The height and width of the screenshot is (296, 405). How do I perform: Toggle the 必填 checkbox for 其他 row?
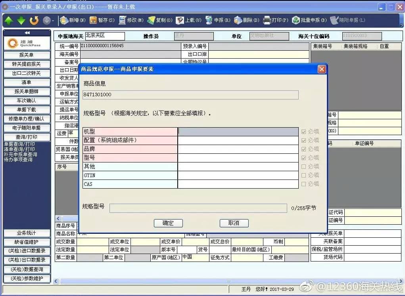(304, 166)
